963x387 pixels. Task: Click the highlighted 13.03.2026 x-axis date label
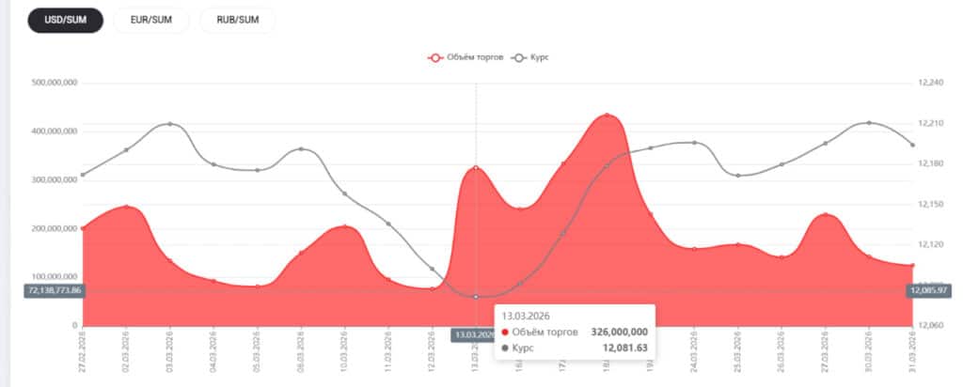tap(475, 333)
